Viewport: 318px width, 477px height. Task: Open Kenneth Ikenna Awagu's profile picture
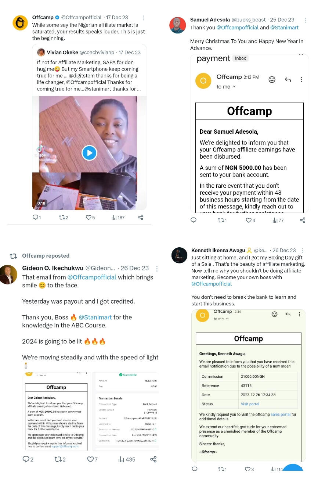tap(180, 255)
